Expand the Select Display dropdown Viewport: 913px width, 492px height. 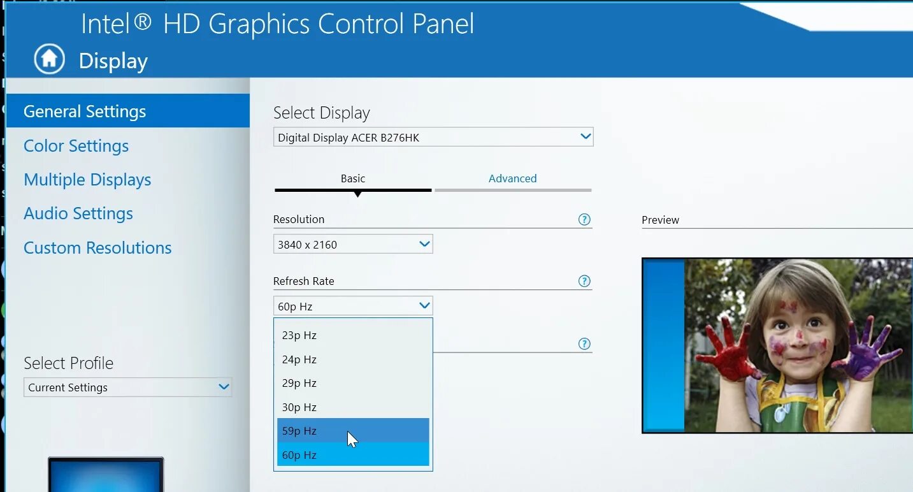tap(433, 137)
